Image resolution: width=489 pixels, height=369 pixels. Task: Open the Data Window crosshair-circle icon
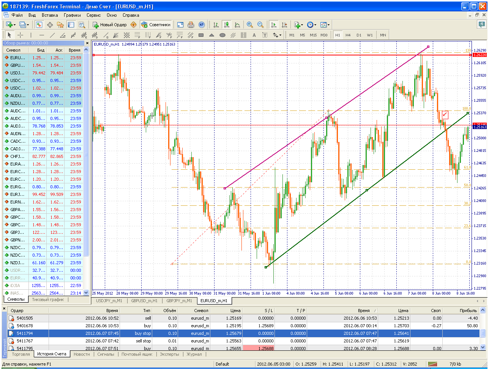50,25
